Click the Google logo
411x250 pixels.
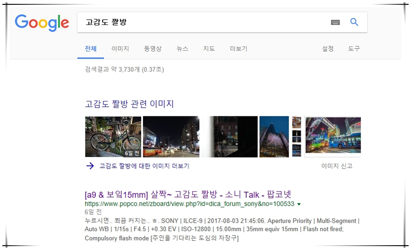coord(42,23)
